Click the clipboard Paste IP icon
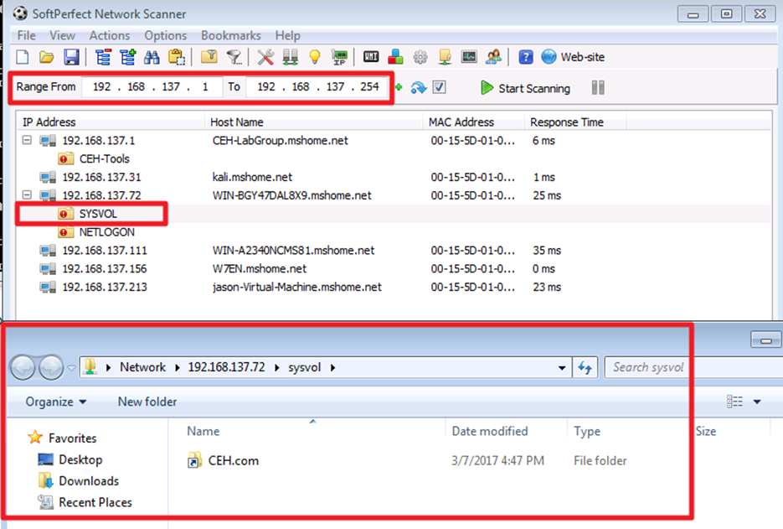Viewport: 783px width, 529px height. (x=176, y=57)
